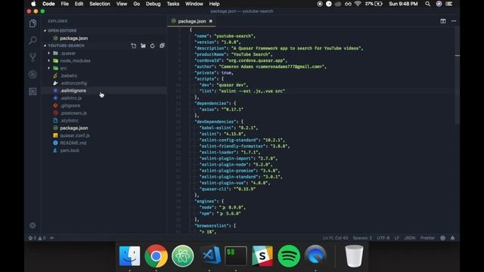Open the Debug activity bar icon
The width and height of the screenshot is (484, 272).
tap(33, 74)
